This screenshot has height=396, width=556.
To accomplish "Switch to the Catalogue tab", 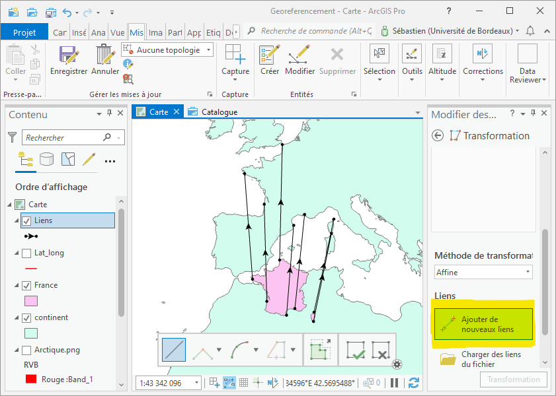I will [219, 112].
